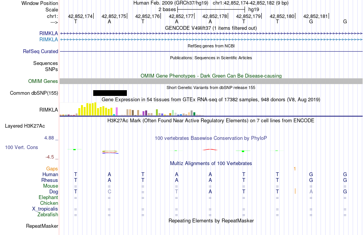Click the GTEx Gene Expression track title

(x=211, y=100)
